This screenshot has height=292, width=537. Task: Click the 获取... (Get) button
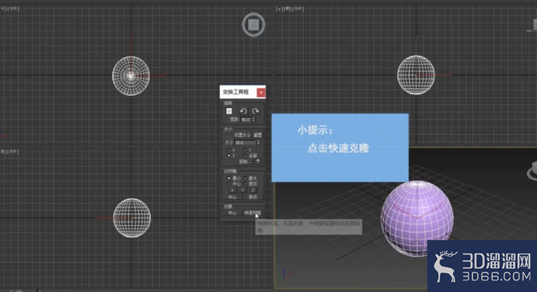(245, 161)
